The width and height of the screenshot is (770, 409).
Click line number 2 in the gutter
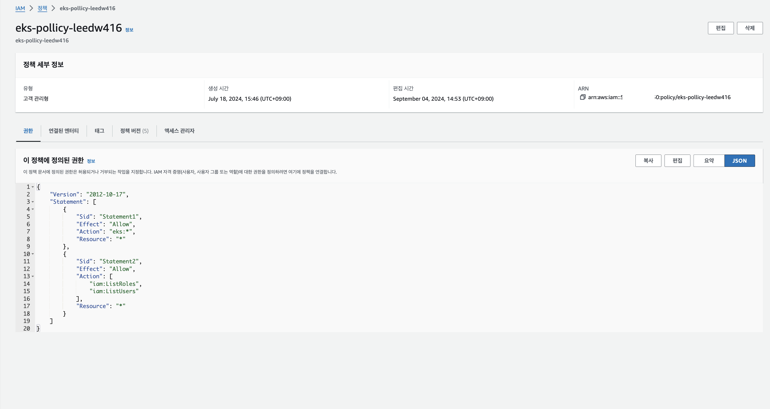pyautogui.click(x=28, y=195)
